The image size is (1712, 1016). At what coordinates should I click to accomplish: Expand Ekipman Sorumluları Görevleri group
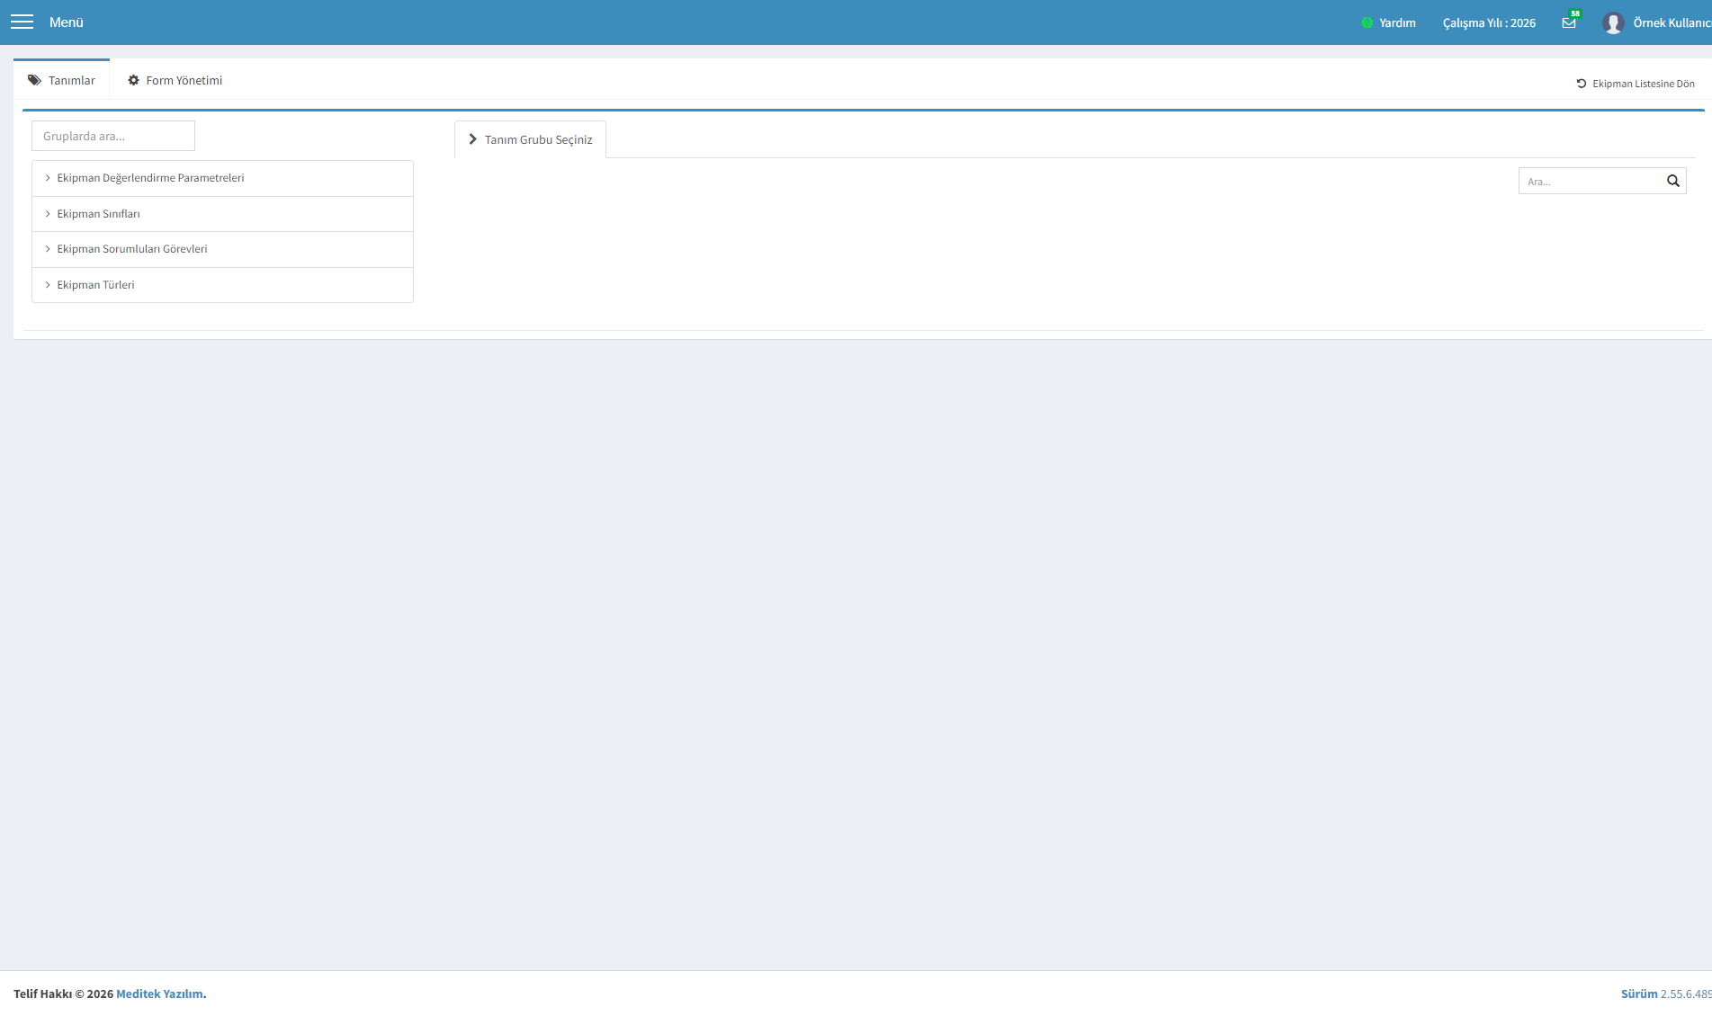pyautogui.click(x=222, y=249)
